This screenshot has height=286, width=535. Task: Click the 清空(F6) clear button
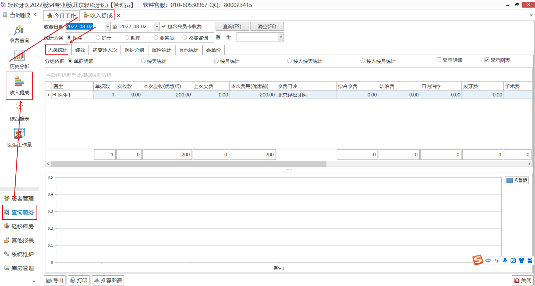pos(267,26)
